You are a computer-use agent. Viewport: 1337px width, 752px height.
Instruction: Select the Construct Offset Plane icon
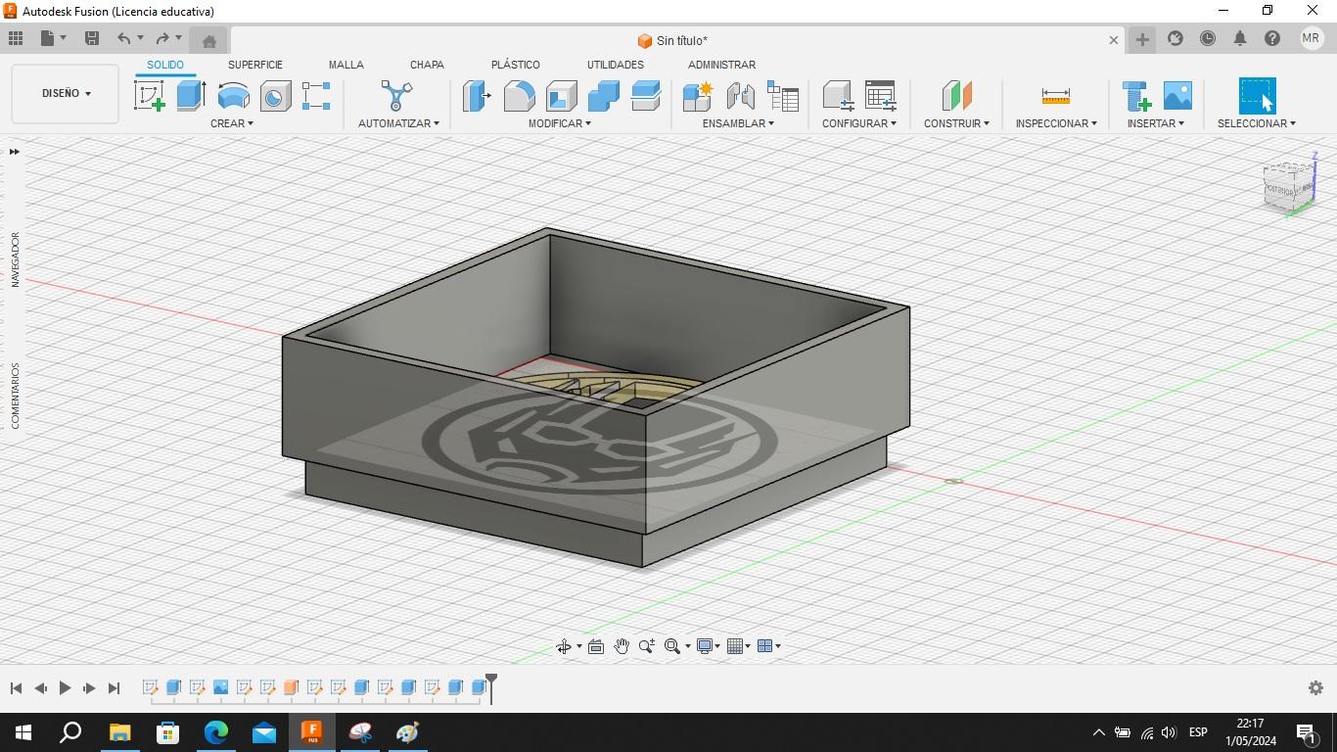956,96
